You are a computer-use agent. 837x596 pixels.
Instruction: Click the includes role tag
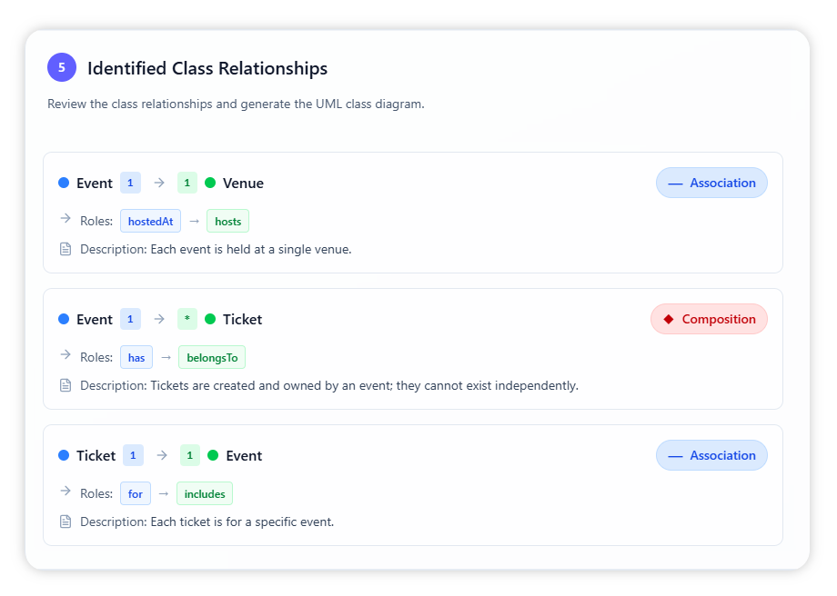[205, 493]
